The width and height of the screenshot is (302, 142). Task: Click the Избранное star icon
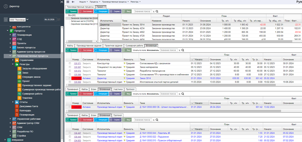pyautogui.click(x=9, y=140)
